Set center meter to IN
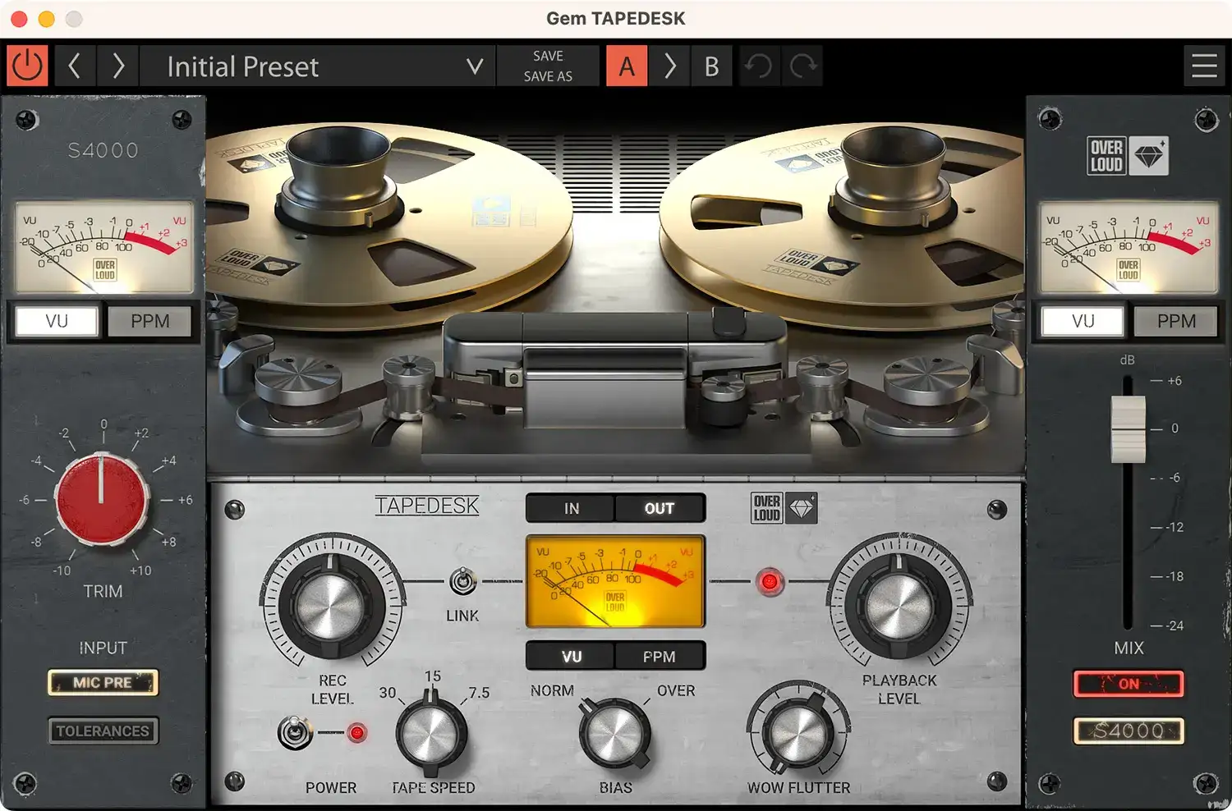 point(571,508)
